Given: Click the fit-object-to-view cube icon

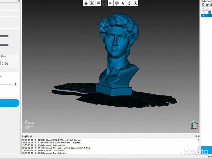Looking at the screenshot, I should (x=92, y=3).
